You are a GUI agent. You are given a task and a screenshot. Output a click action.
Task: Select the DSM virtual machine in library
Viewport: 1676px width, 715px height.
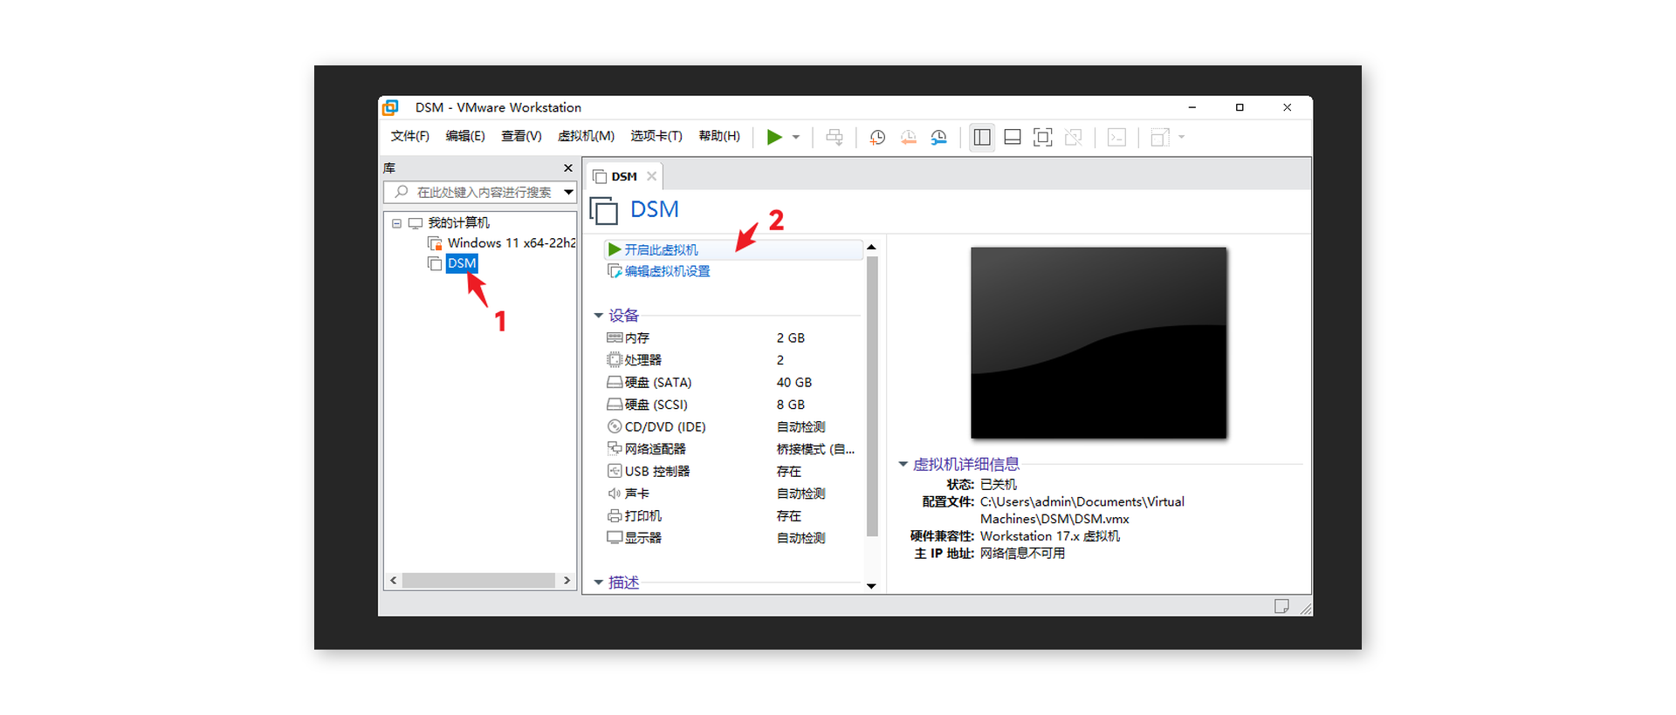[462, 263]
